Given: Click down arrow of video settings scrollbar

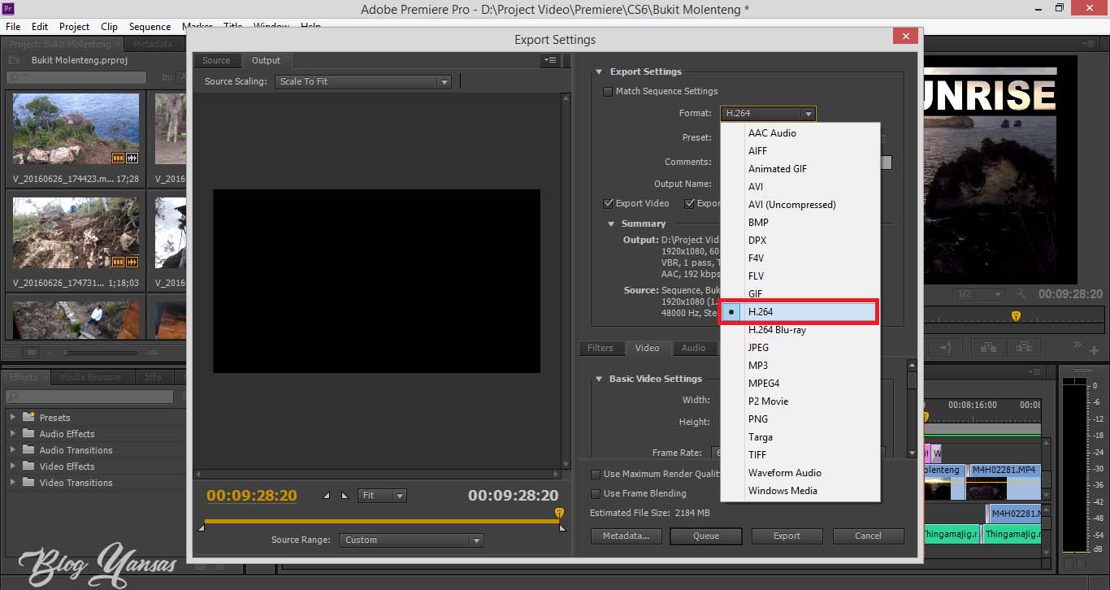Looking at the screenshot, I should click(912, 453).
